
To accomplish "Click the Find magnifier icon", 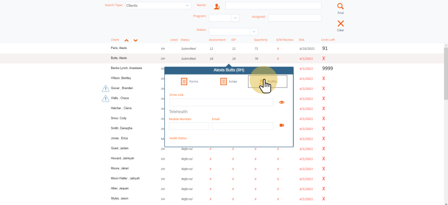I will pyautogui.click(x=340, y=6).
